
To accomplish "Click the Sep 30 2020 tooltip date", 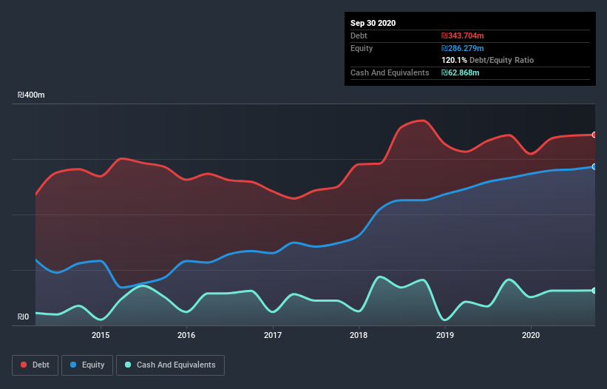I will (373, 23).
